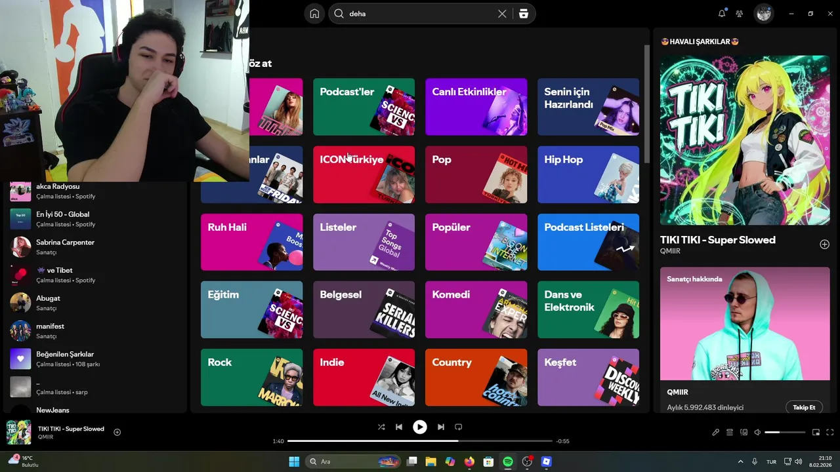Click QMIIR artist link in bottom bar
The width and height of the screenshot is (840, 472).
coord(46,437)
